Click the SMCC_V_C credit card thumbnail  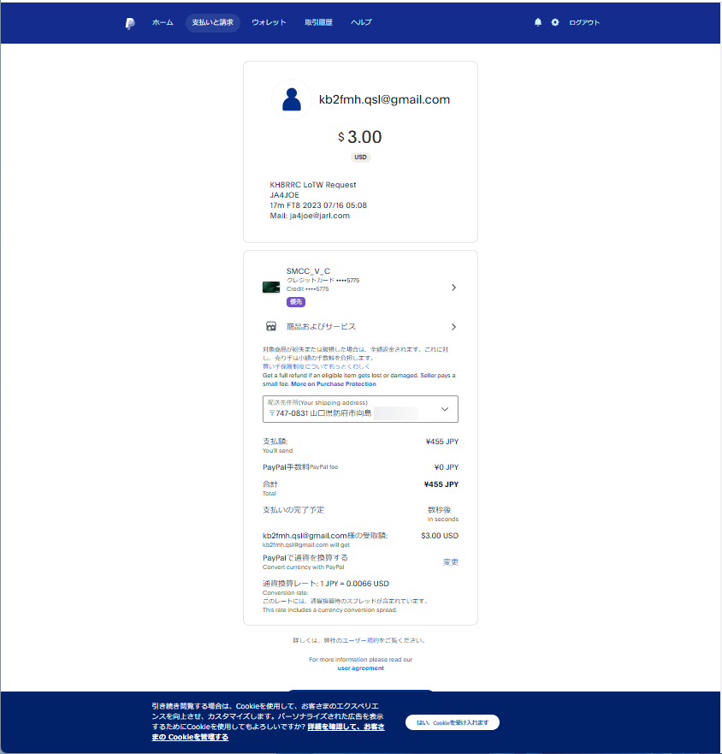pyautogui.click(x=271, y=288)
